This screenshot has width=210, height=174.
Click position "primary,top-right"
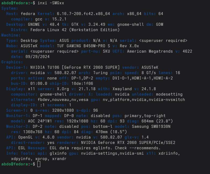tap(145, 116)
